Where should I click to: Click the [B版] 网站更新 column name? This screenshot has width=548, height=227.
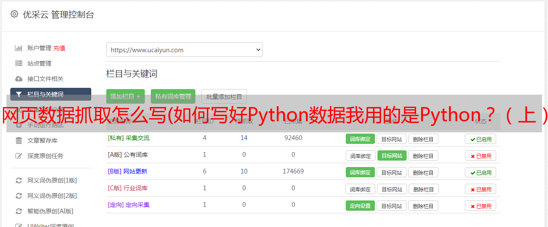[128, 171]
